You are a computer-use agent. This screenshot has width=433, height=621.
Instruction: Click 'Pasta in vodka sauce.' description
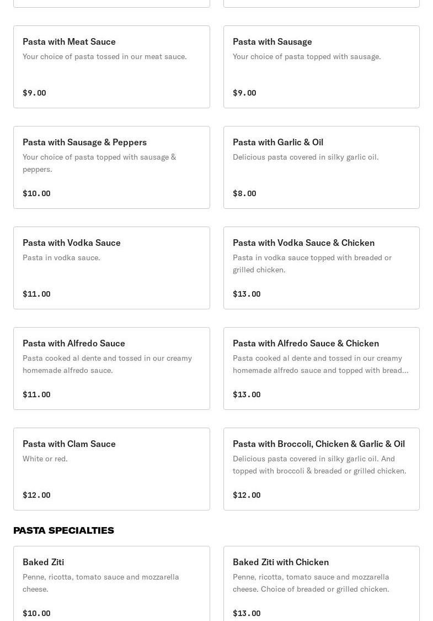coord(61,257)
